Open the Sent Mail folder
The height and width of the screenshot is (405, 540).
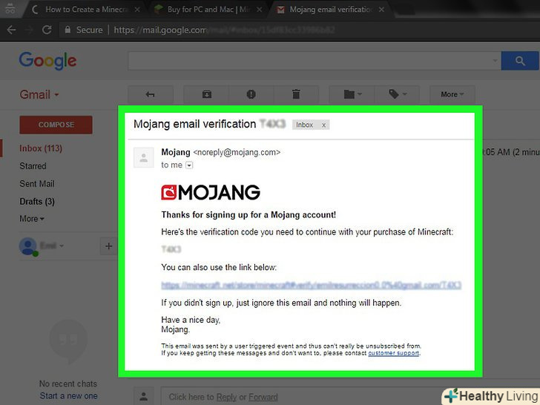coord(37,184)
